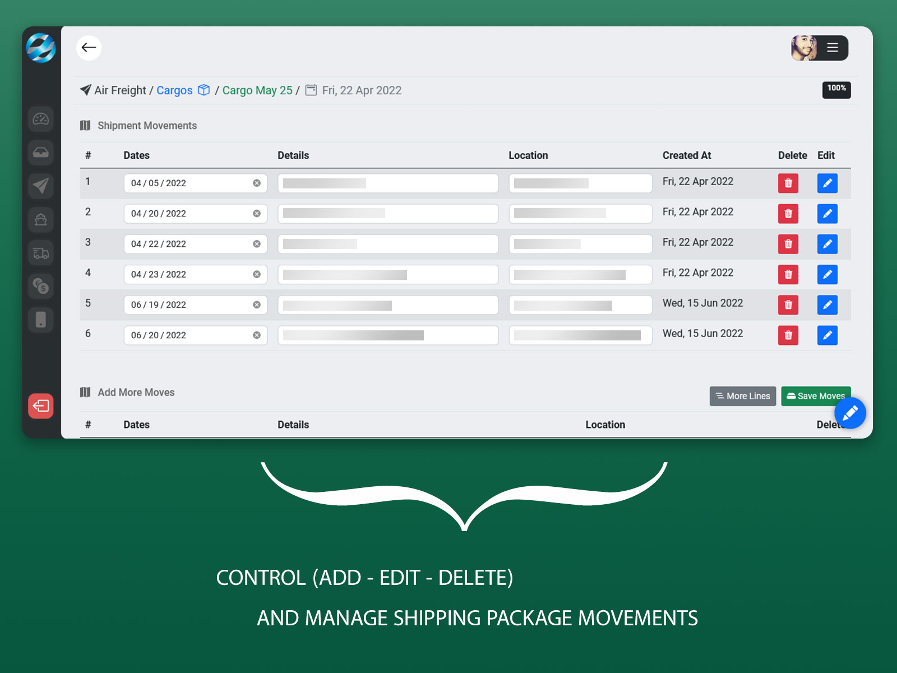This screenshot has height=673, width=897.
Task: Open the mobile phone sidebar icon
Action: 41,320
